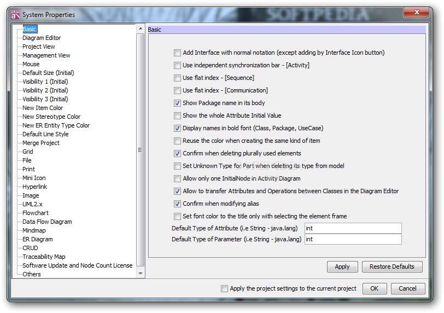
Task: Select Flowchart category
Action: [x=36, y=213]
